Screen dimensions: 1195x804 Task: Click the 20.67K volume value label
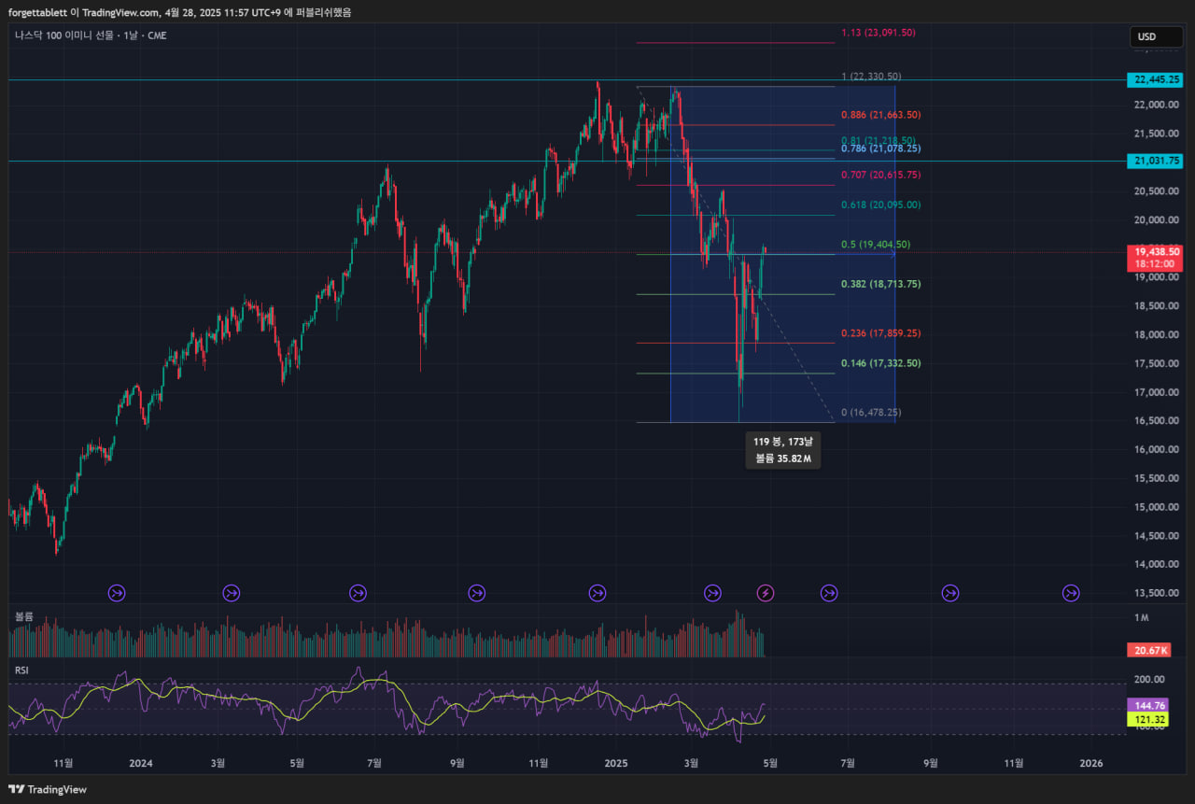(1149, 650)
